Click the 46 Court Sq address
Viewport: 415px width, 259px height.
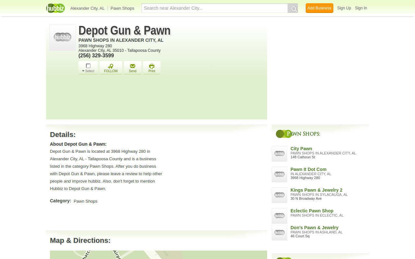[300, 236]
